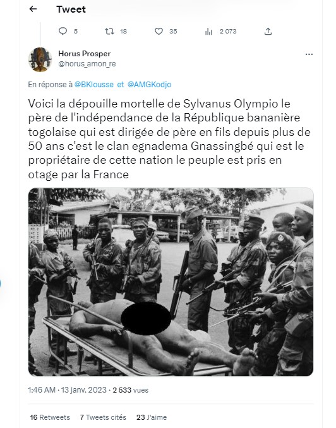The width and height of the screenshot is (336, 428).
Task: View analytics via the bar chart icon
Action: 208,32
